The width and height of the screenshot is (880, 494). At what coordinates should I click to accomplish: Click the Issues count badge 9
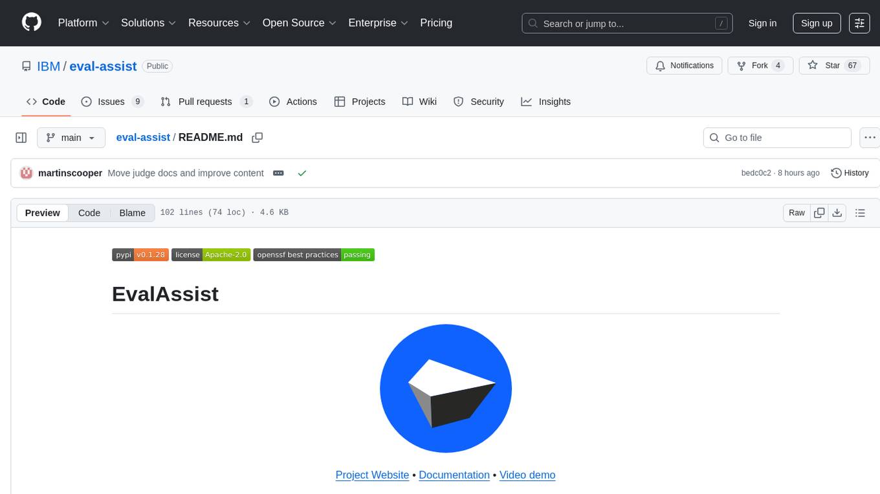(137, 102)
